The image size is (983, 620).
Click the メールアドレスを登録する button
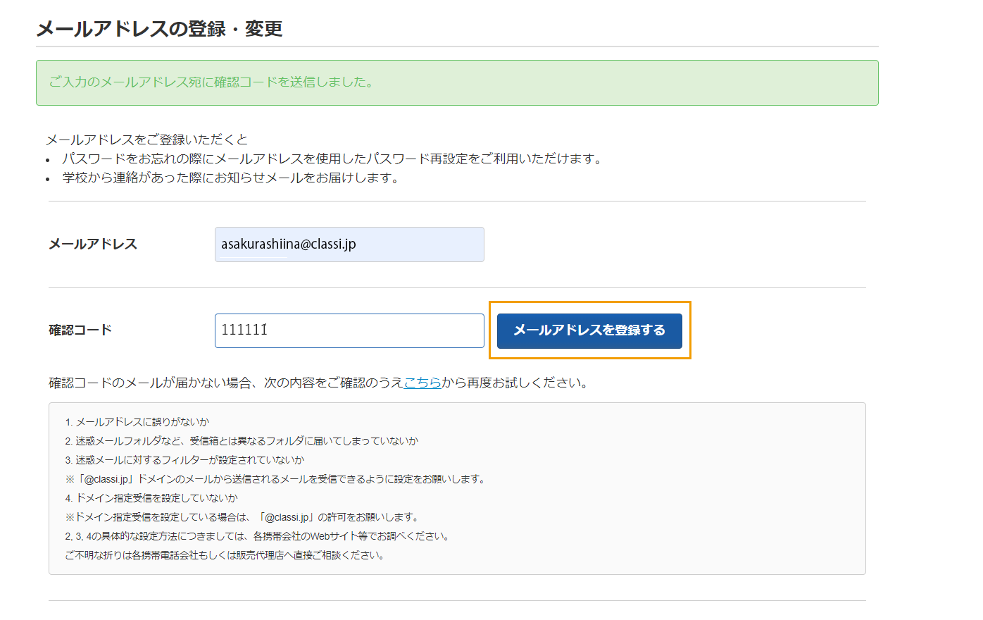point(589,330)
